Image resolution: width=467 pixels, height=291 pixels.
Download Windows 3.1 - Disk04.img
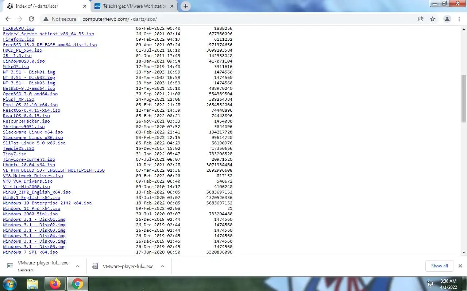[x=34, y=236]
